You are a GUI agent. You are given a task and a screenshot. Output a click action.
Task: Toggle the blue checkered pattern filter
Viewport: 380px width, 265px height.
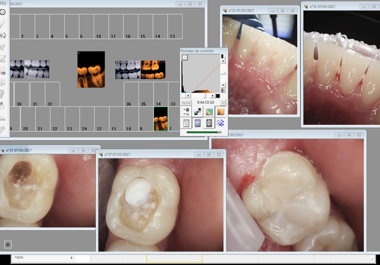coord(221,123)
